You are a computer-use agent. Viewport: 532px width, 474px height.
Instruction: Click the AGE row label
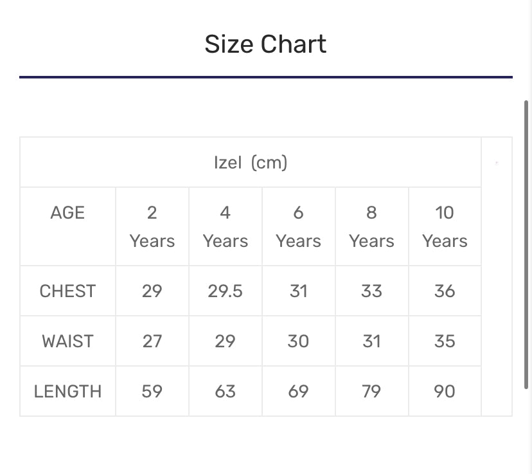coord(67,213)
